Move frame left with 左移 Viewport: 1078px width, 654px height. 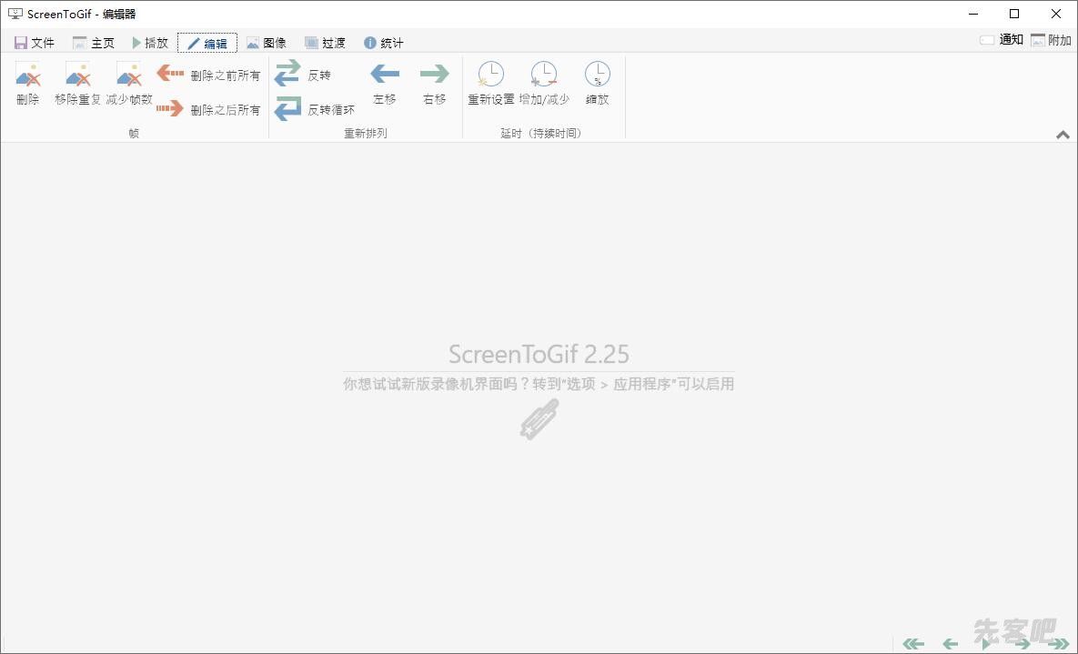385,83
